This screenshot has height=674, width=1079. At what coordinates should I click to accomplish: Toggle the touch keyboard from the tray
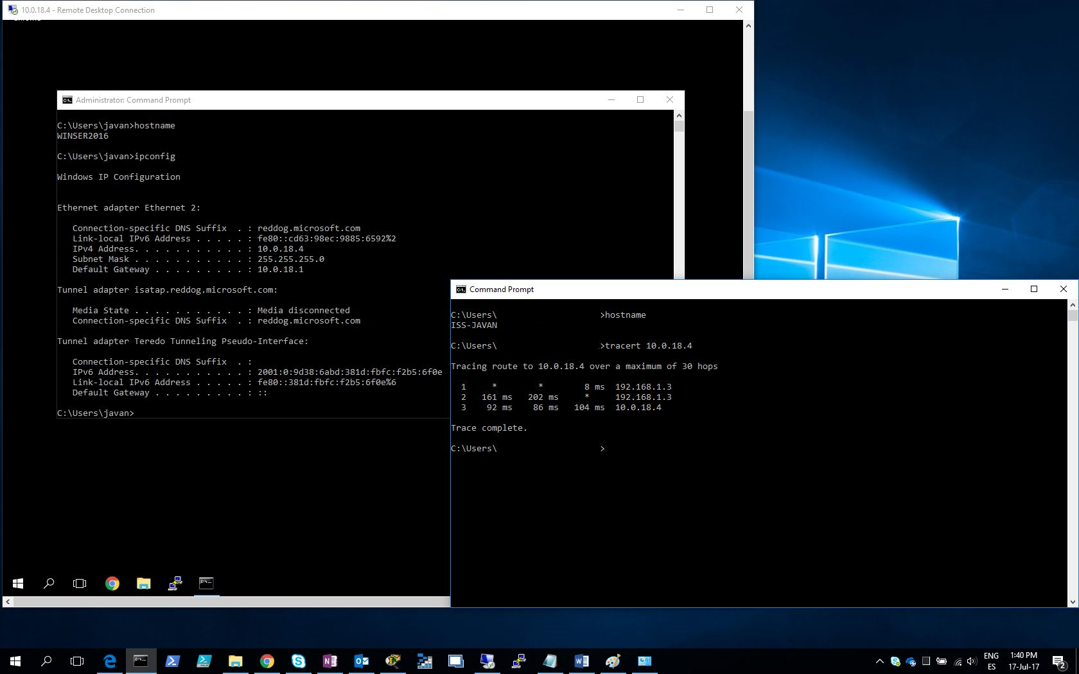(925, 661)
